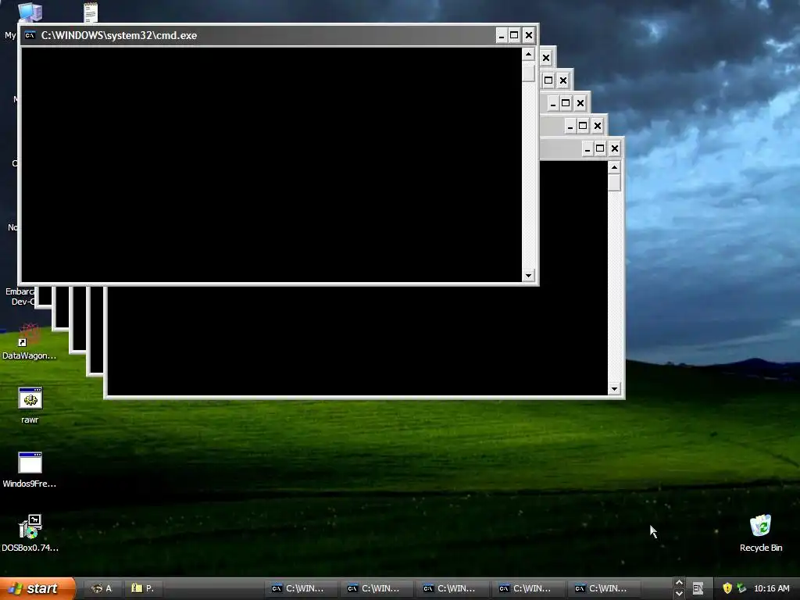The height and width of the screenshot is (600, 800).
Task: Maximize the lowest cascaded cmd window
Action: [600, 148]
